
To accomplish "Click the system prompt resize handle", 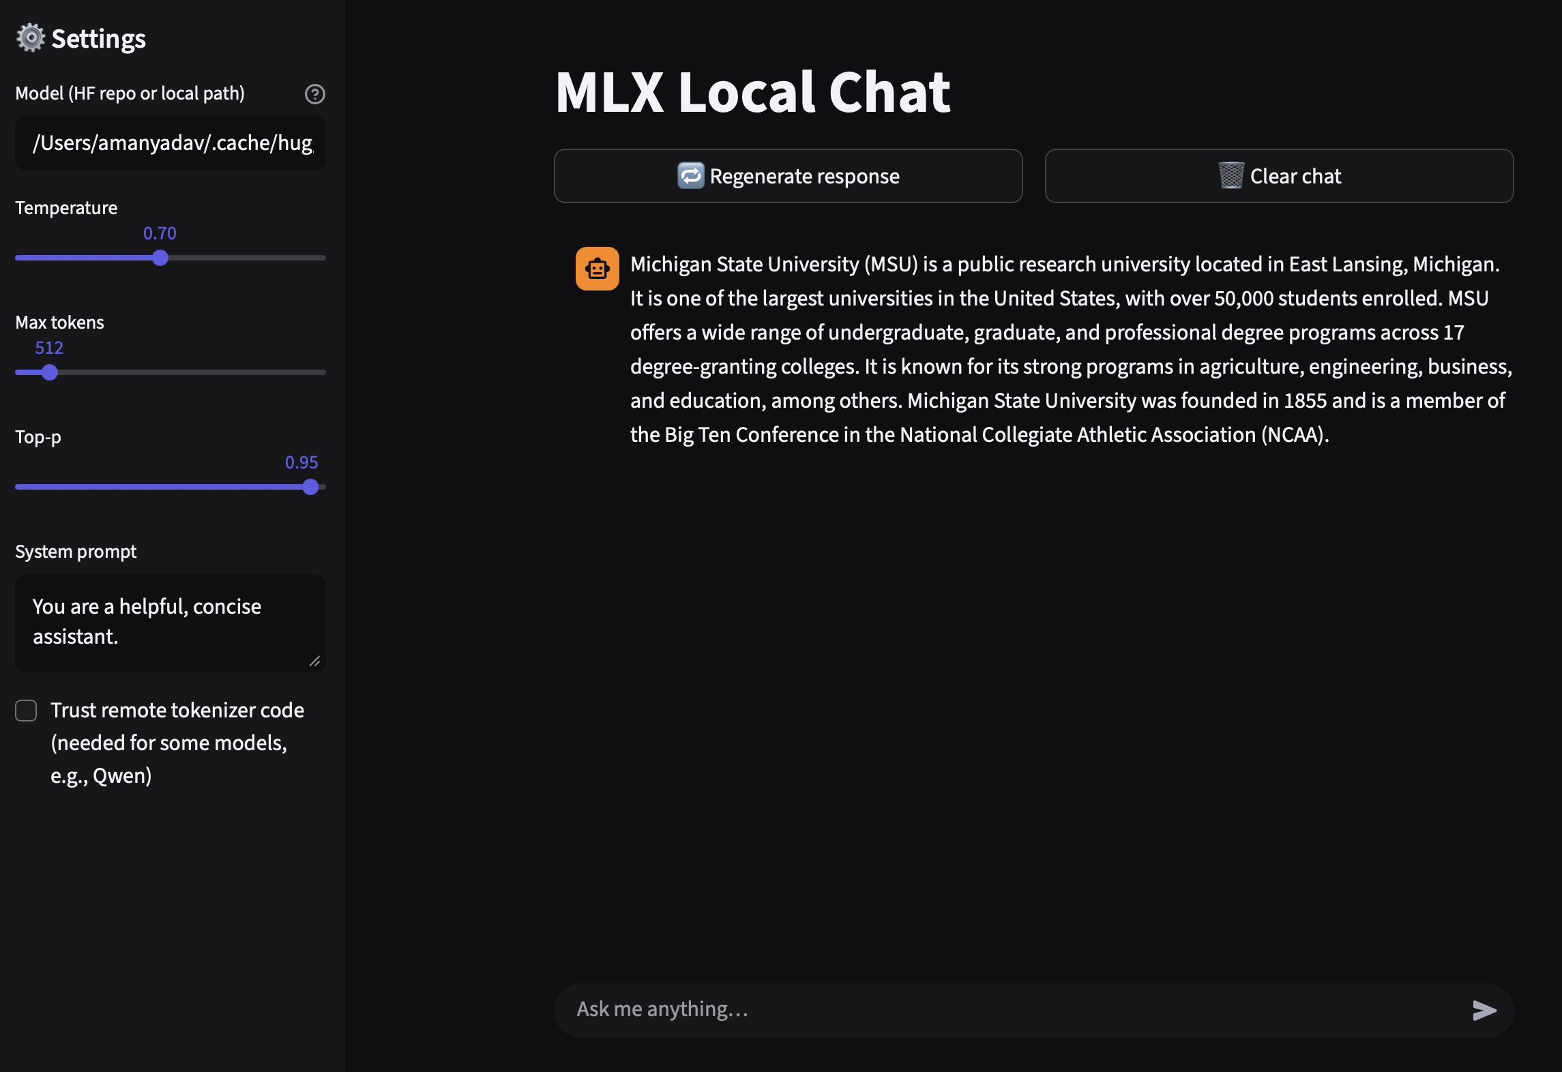I will click(314, 661).
